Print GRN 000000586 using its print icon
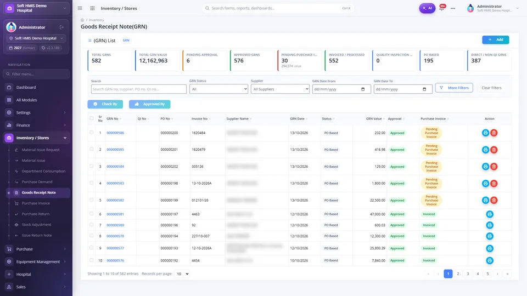The height and width of the screenshot is (296, 527). [x=485, y=133]
